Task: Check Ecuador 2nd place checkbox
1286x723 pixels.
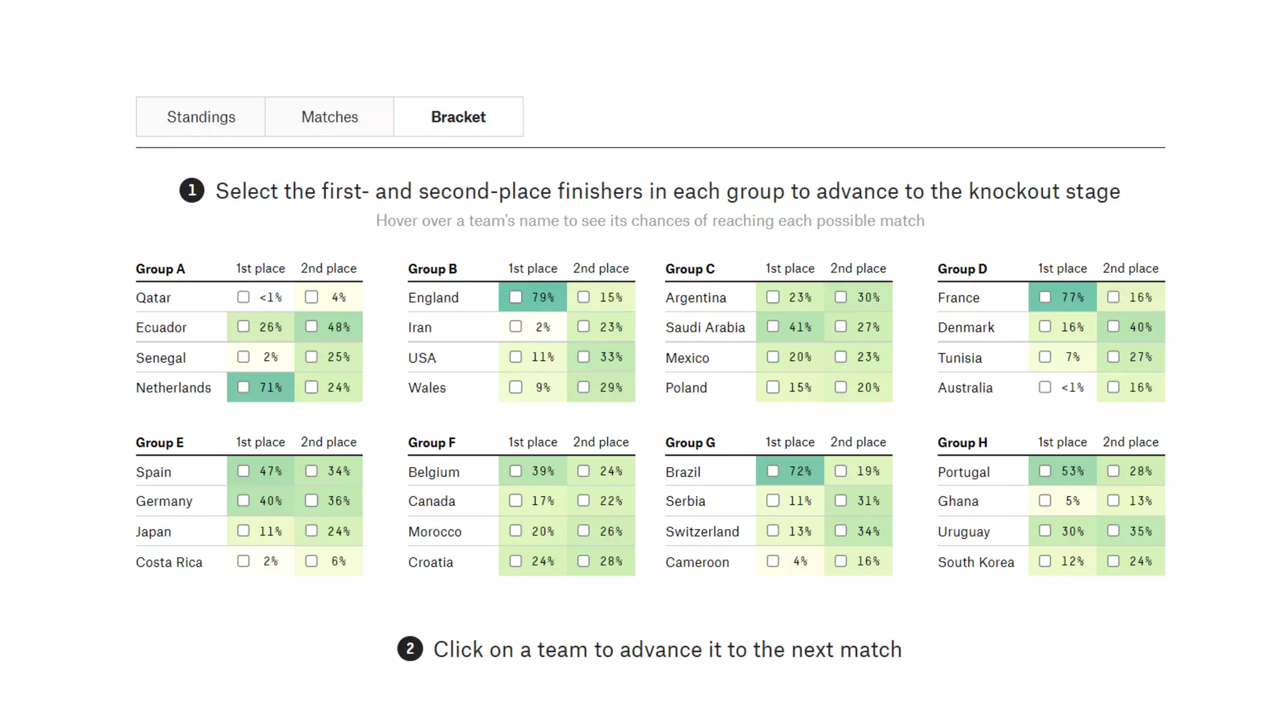Action: point(311,326)
